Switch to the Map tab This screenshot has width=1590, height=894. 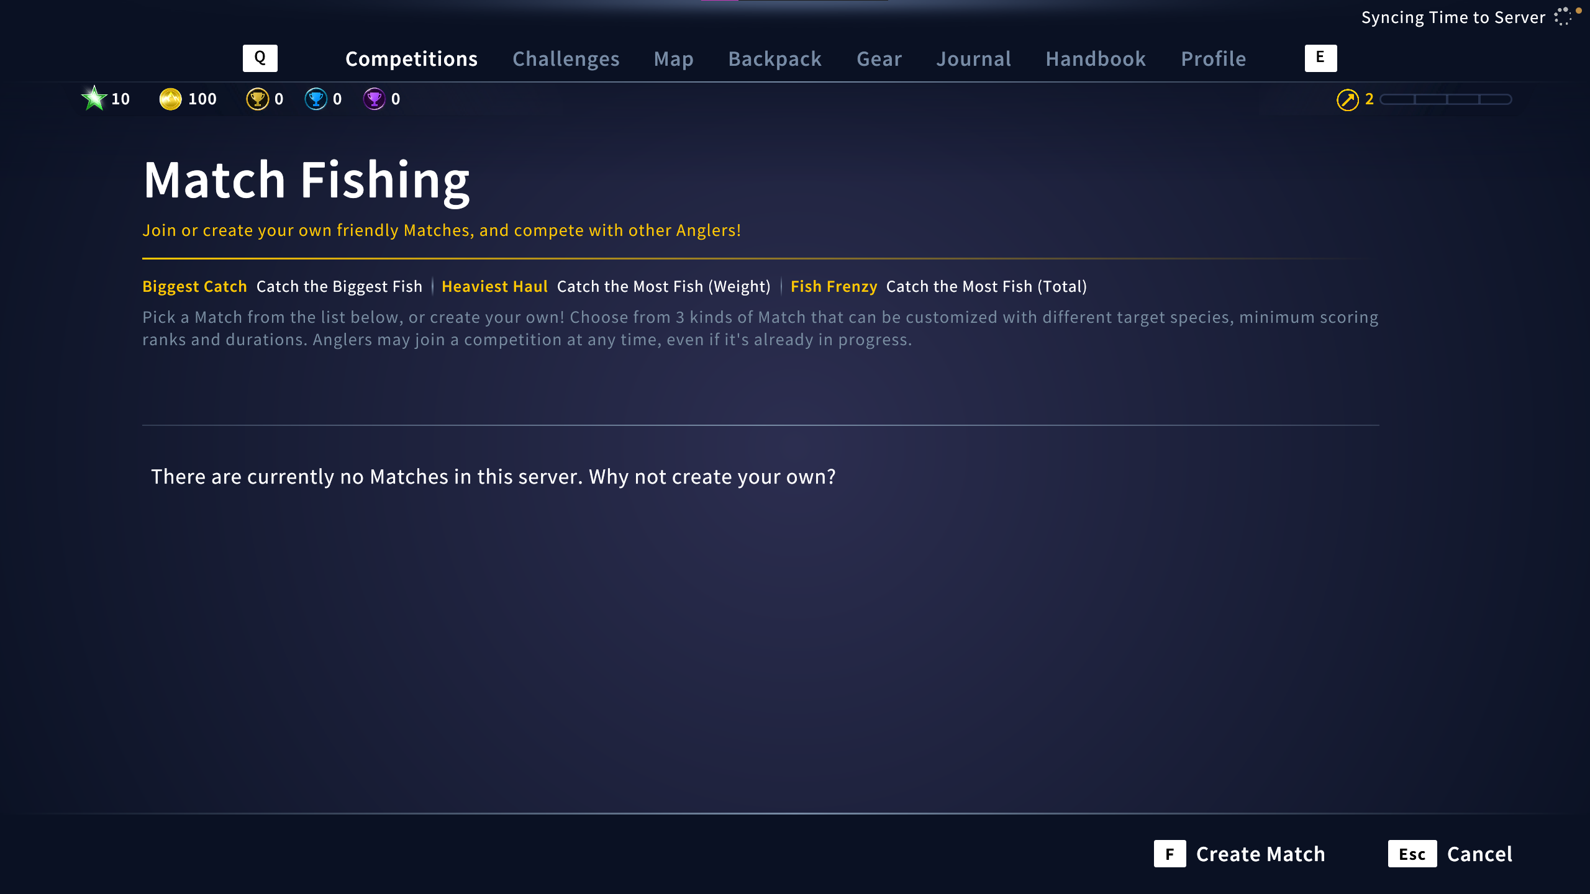[673, 59]
